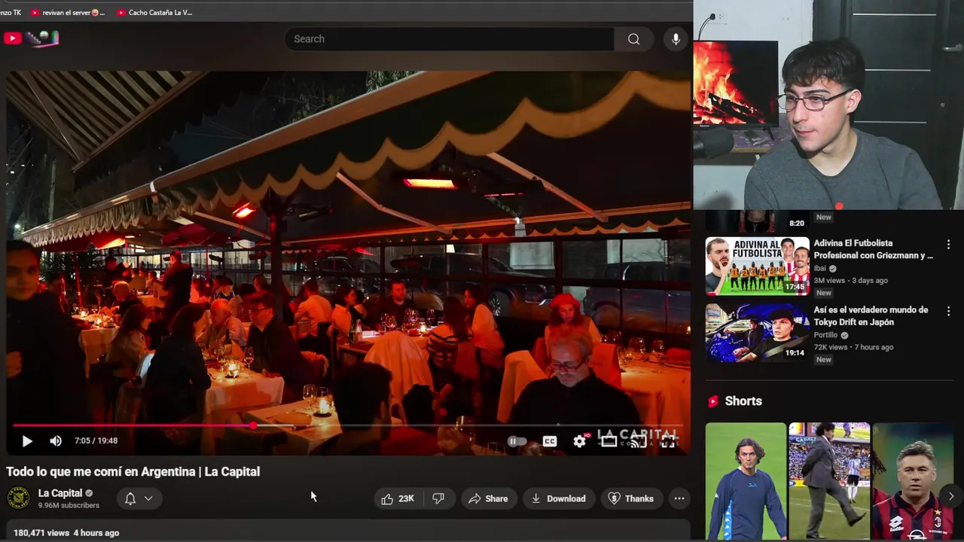964x542 pixels.
Task: Open the Portillo channel name
Action: [825, 335]
